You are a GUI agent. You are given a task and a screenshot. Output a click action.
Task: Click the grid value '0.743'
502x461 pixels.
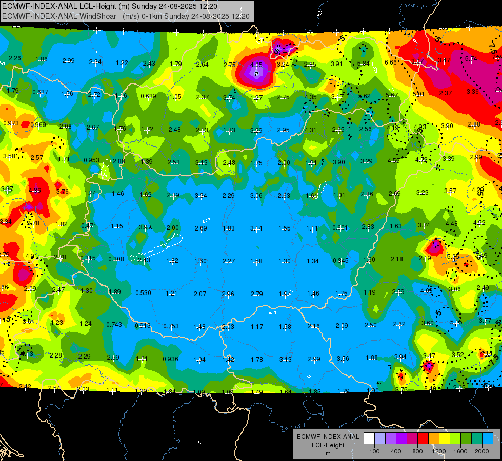click(114, 324)
